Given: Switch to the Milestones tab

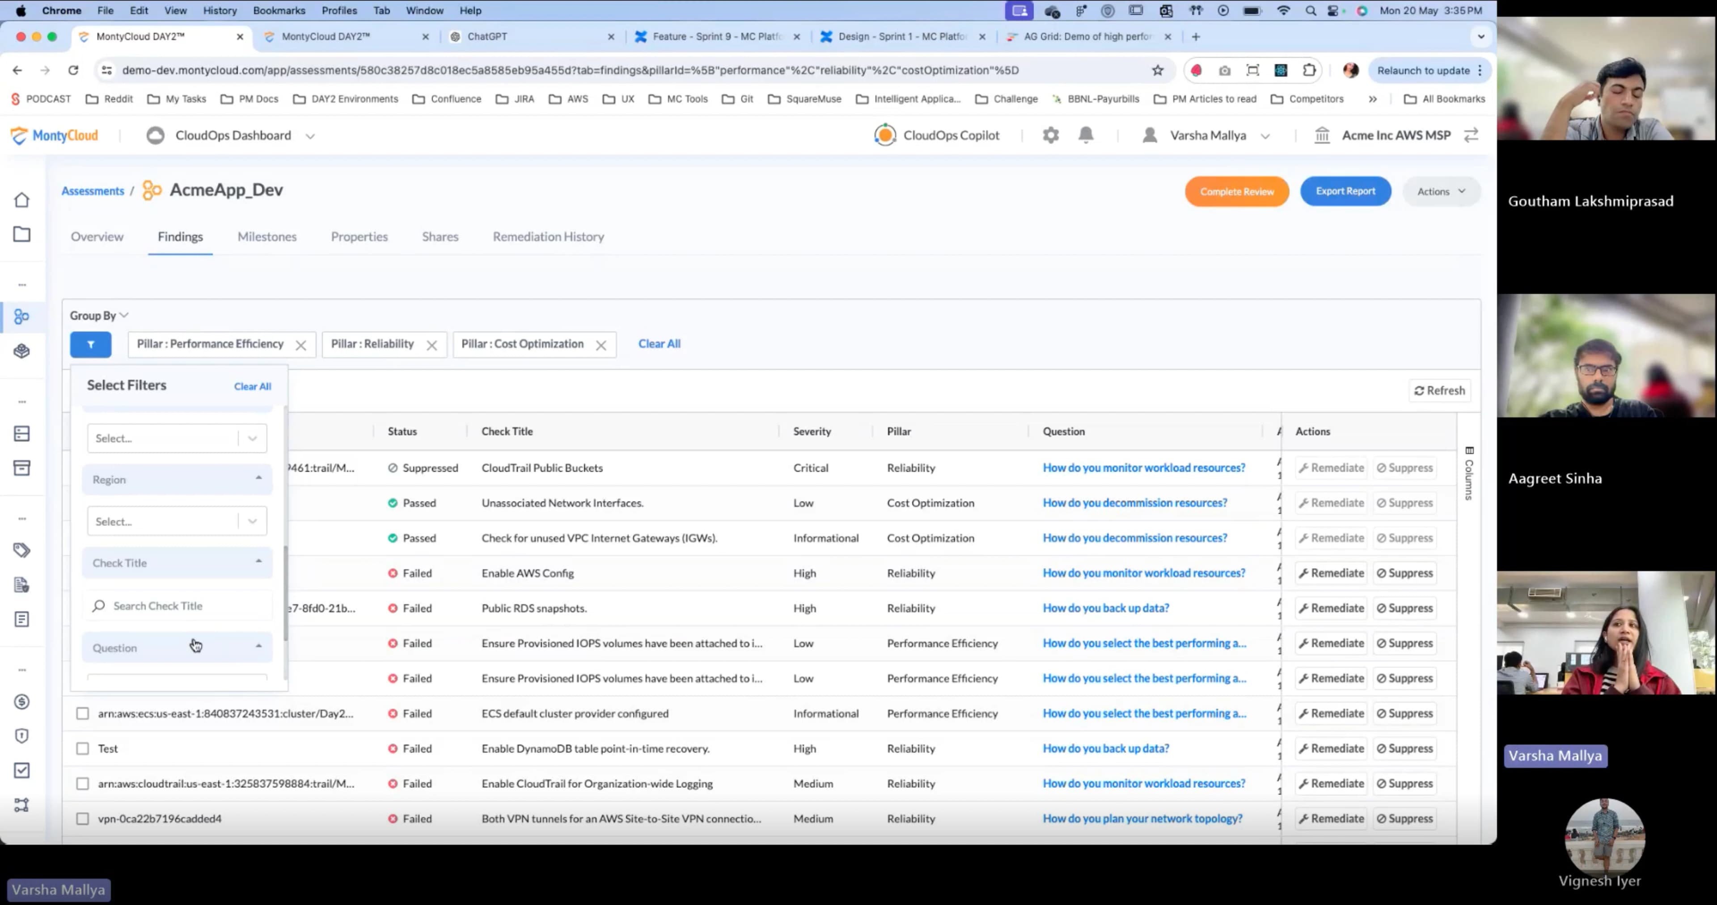Looking at the screenshot, I should [267, 237].
